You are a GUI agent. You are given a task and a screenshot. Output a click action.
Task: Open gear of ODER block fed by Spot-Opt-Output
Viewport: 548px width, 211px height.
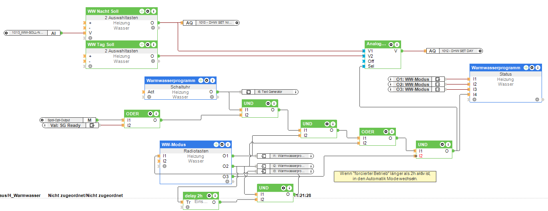click(x=150, y=114)
